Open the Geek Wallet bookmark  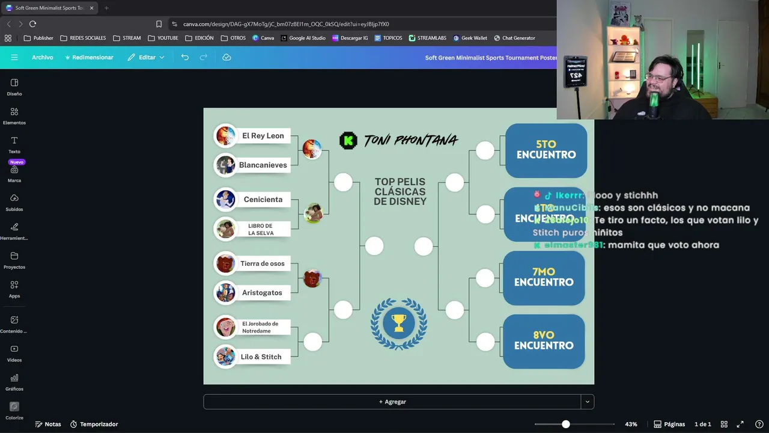pos(470,38)
